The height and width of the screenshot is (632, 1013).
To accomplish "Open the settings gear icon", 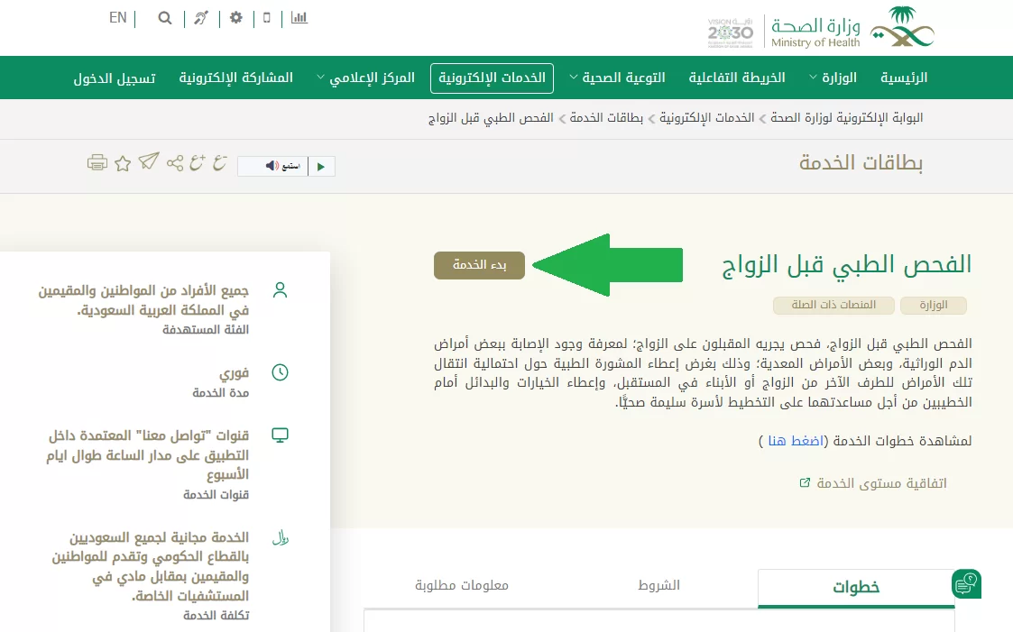I will tap(235, 17).
